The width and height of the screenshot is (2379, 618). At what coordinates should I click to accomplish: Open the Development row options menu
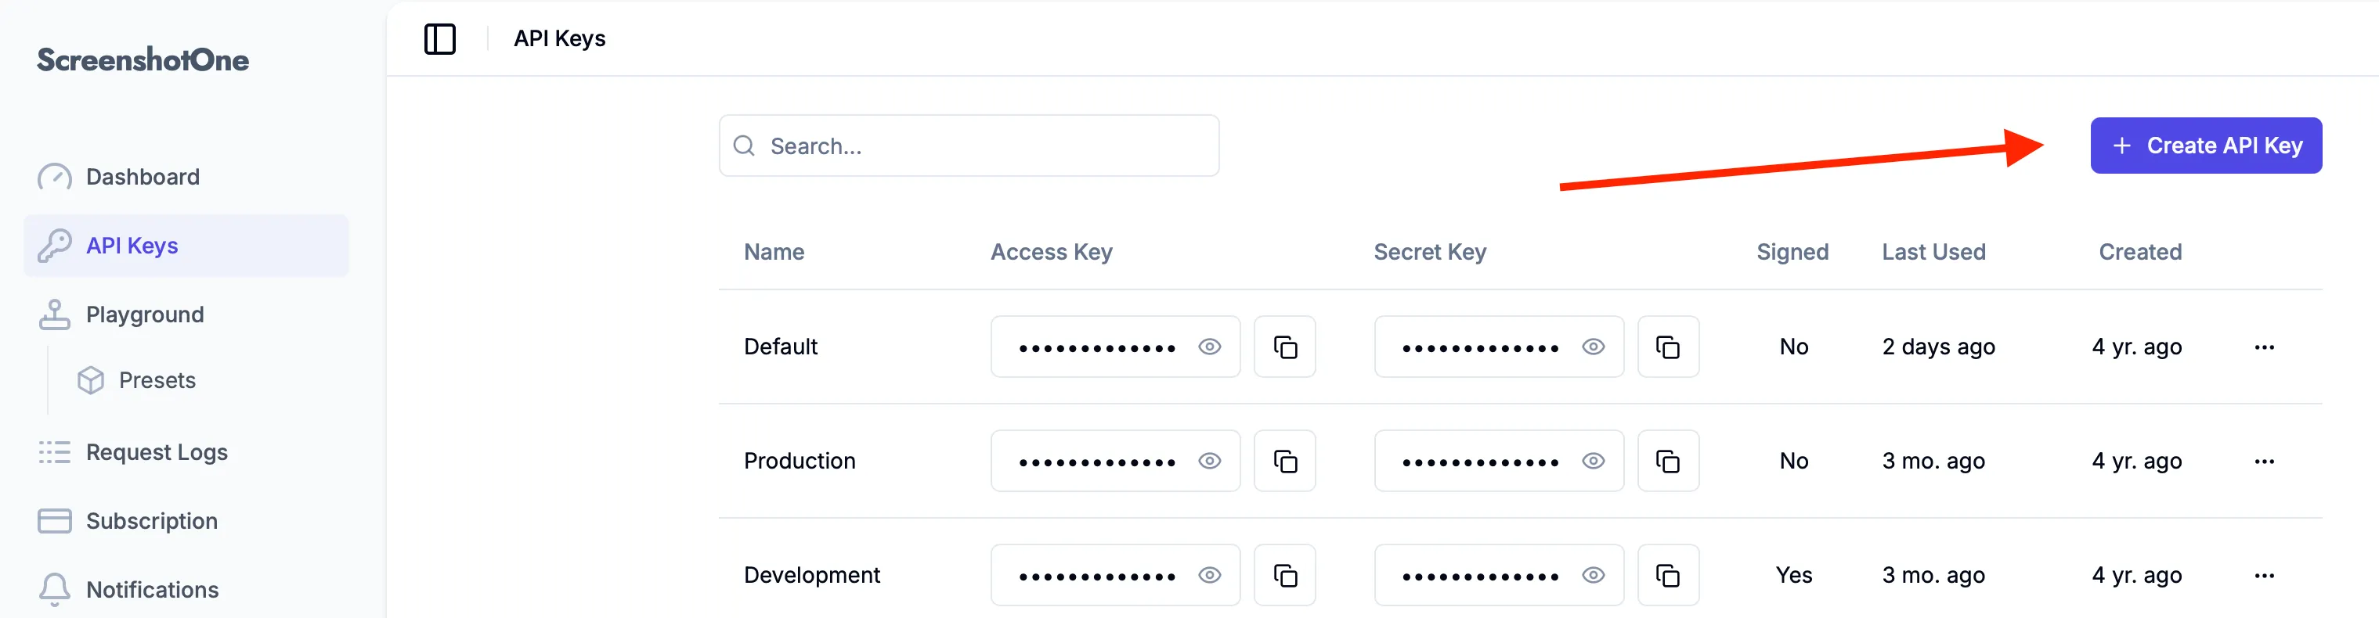(x=2265, y=575)
